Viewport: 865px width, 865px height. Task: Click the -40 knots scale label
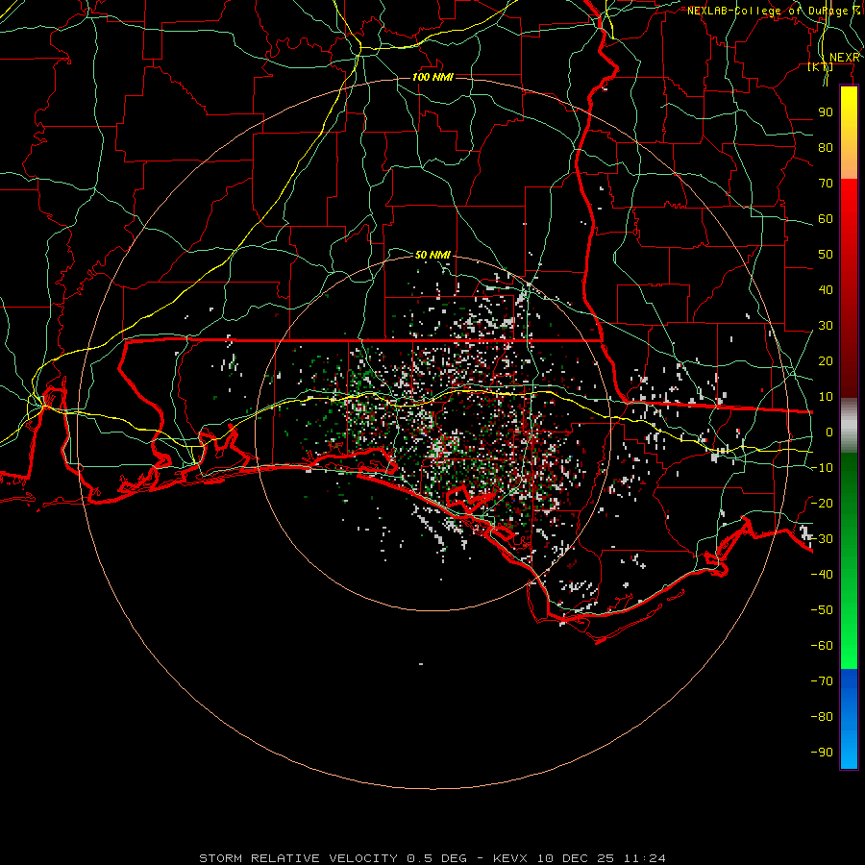tap(822, 575)
